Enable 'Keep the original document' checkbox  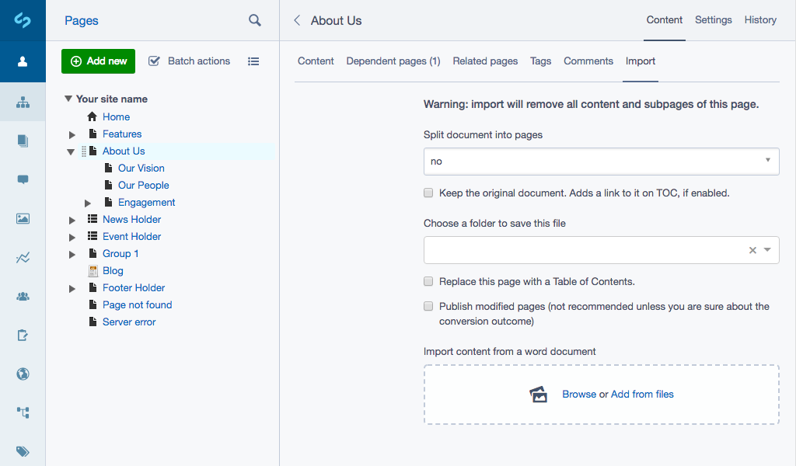(x=428, y=192)
